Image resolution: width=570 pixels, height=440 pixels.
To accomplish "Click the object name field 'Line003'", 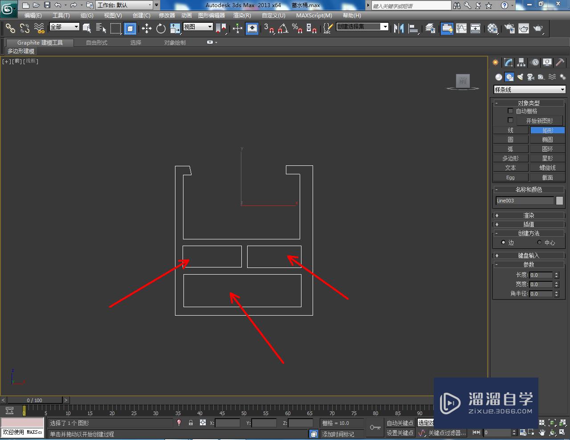I will [525, 201].
